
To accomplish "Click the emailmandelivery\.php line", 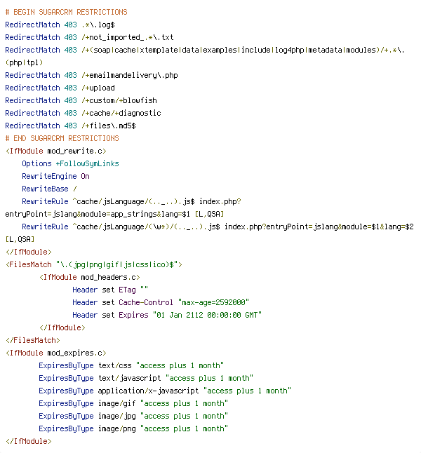I will point(91,76).
